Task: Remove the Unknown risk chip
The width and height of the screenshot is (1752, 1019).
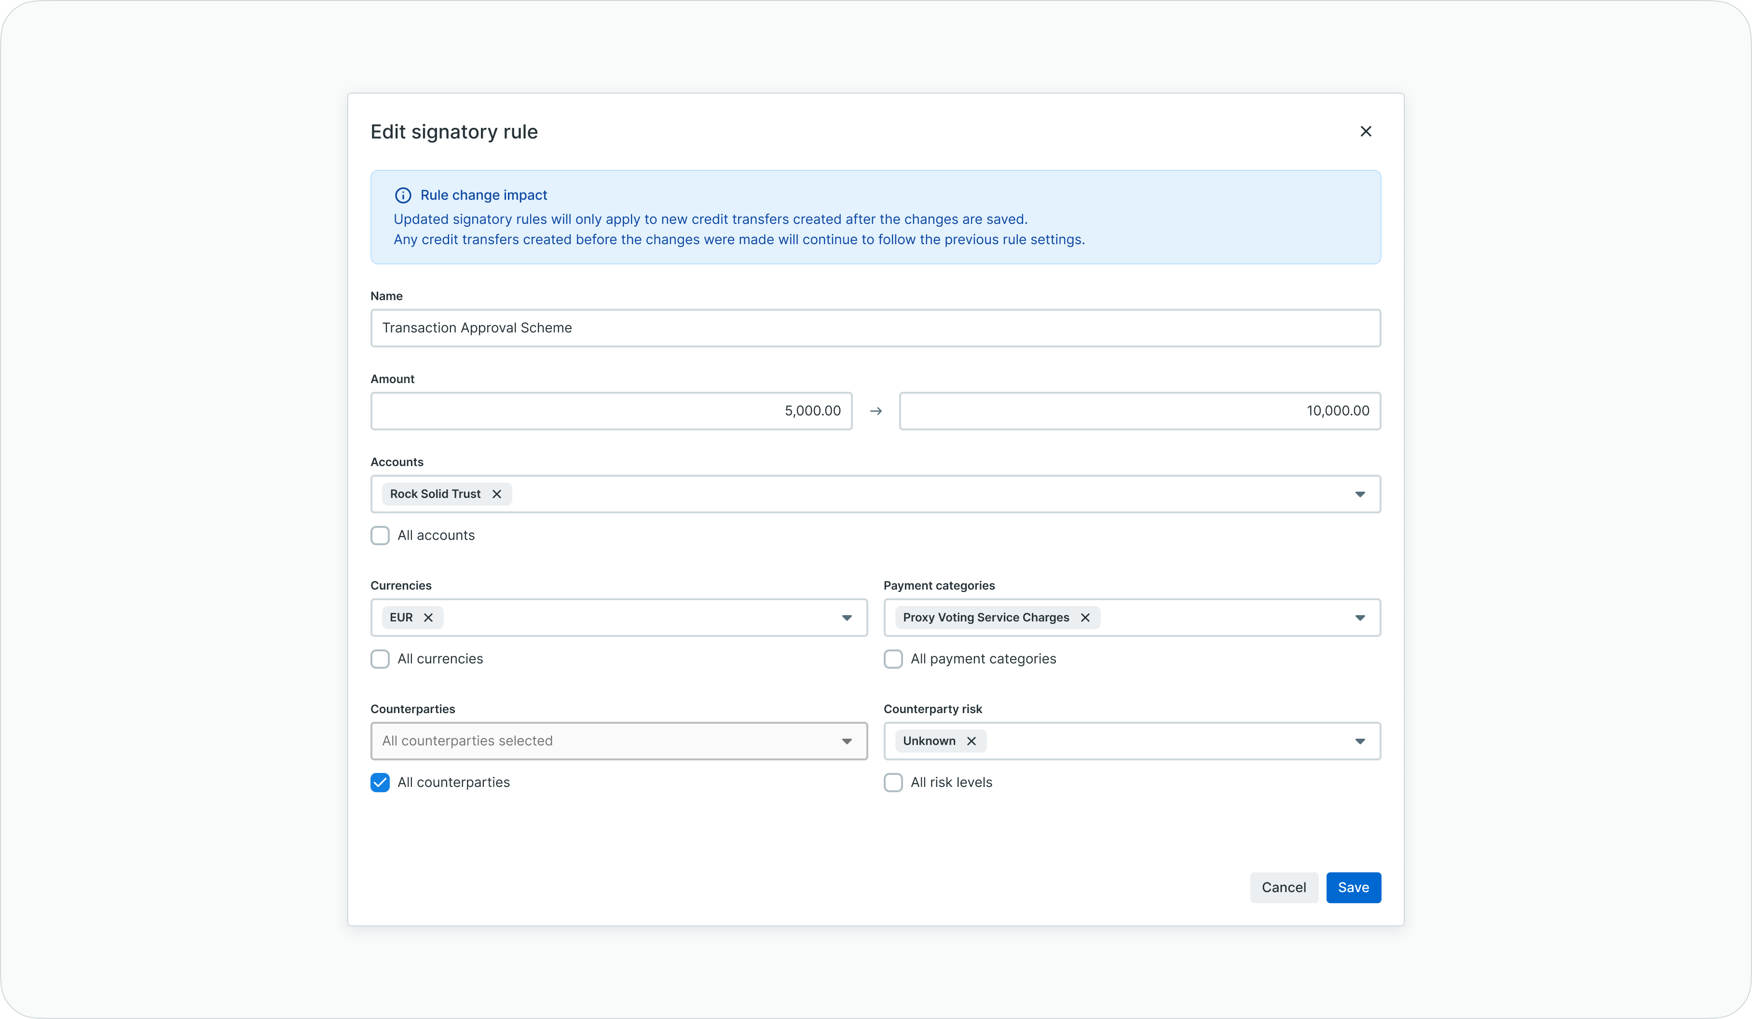Action: (971, 741)
